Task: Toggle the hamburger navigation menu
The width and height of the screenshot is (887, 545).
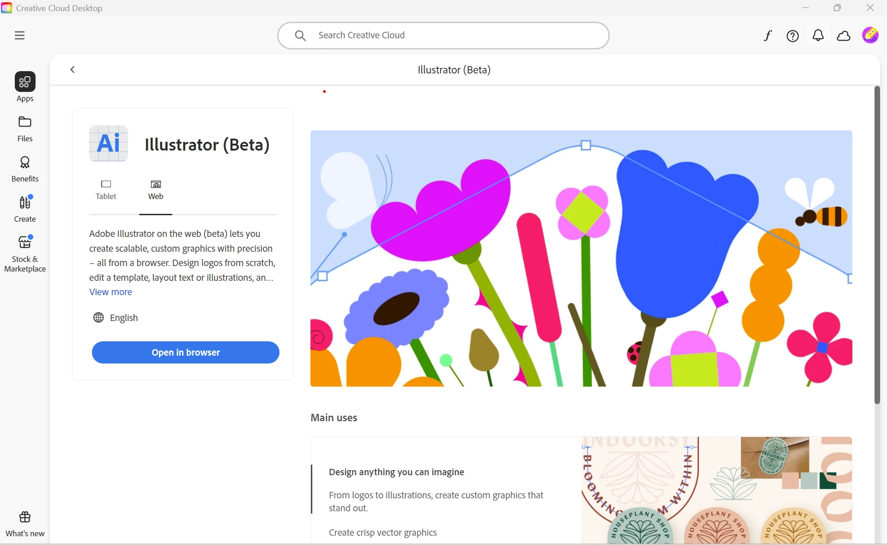Action: [x=19, y=36]
